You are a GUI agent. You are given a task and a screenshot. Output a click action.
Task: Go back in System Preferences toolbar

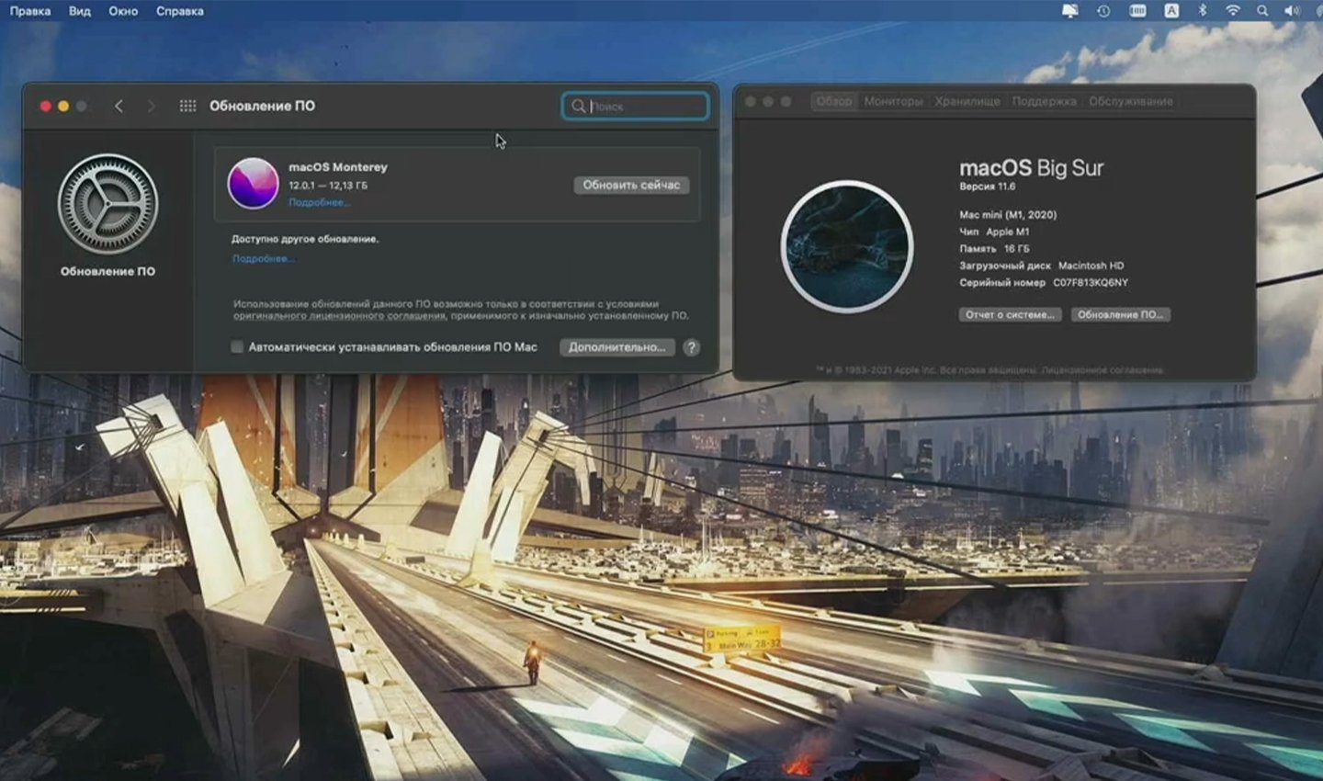pos(119,106)
